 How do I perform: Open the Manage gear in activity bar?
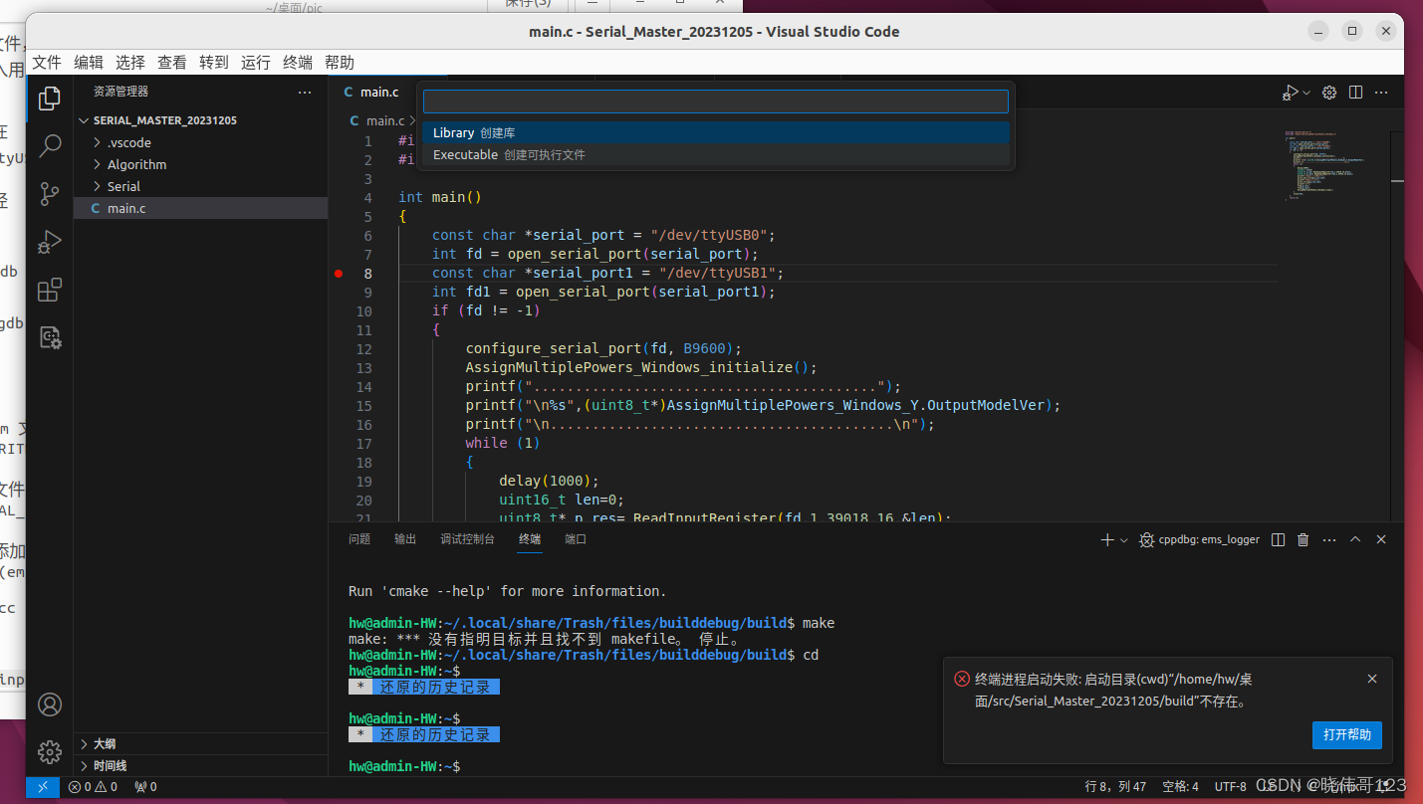(x=50, y=751)
